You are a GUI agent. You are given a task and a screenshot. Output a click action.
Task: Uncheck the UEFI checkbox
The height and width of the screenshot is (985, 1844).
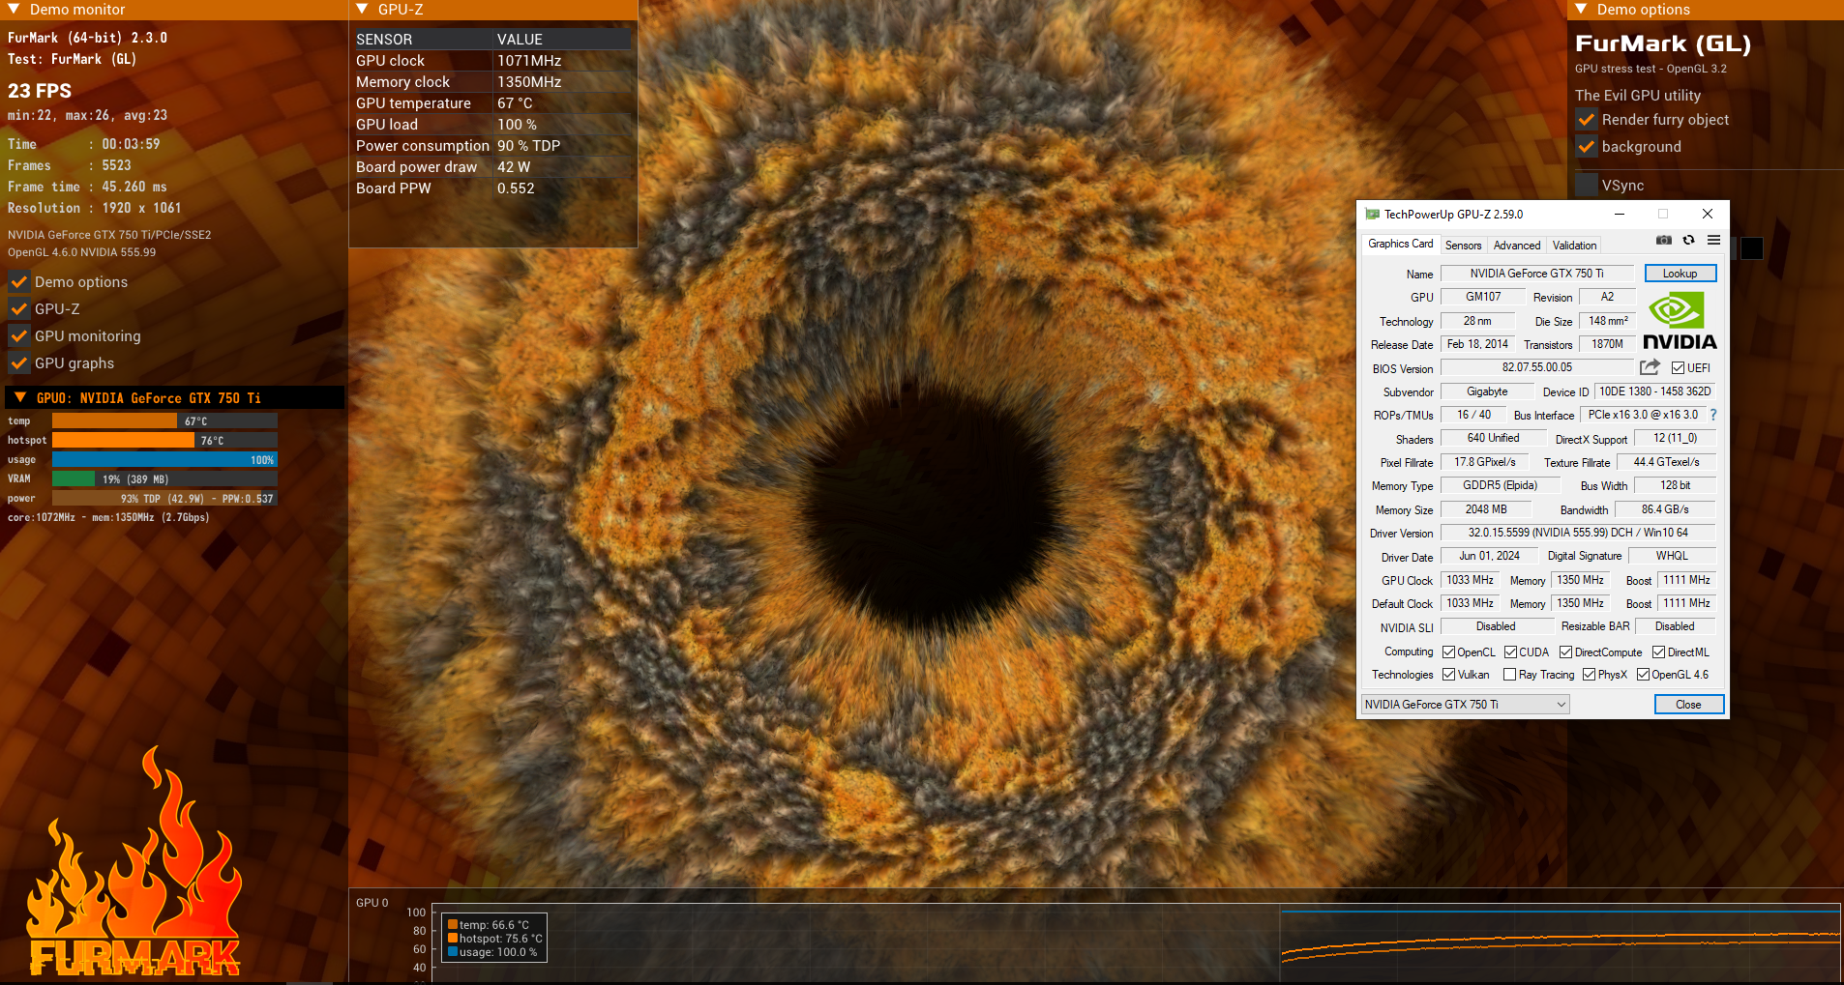click(x=1678, y=367)
